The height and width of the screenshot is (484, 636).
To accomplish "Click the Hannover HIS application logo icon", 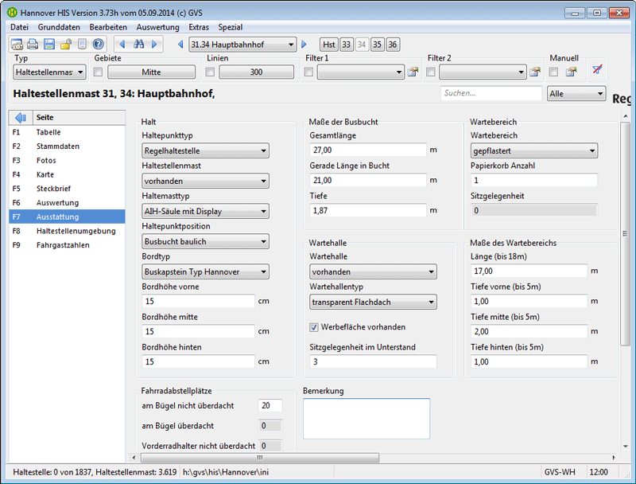I will [x=12, y=13].
